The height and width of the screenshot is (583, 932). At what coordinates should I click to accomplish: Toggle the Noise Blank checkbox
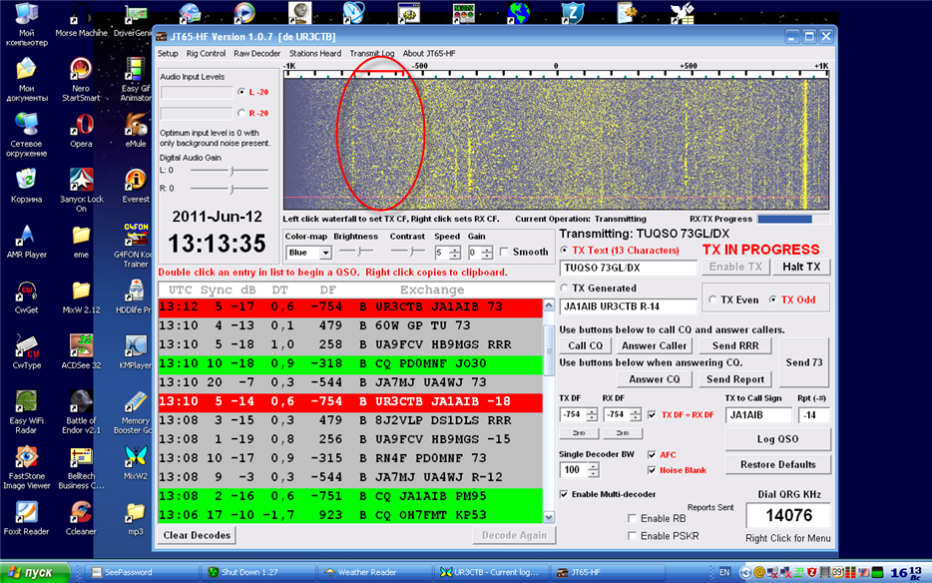652,470
